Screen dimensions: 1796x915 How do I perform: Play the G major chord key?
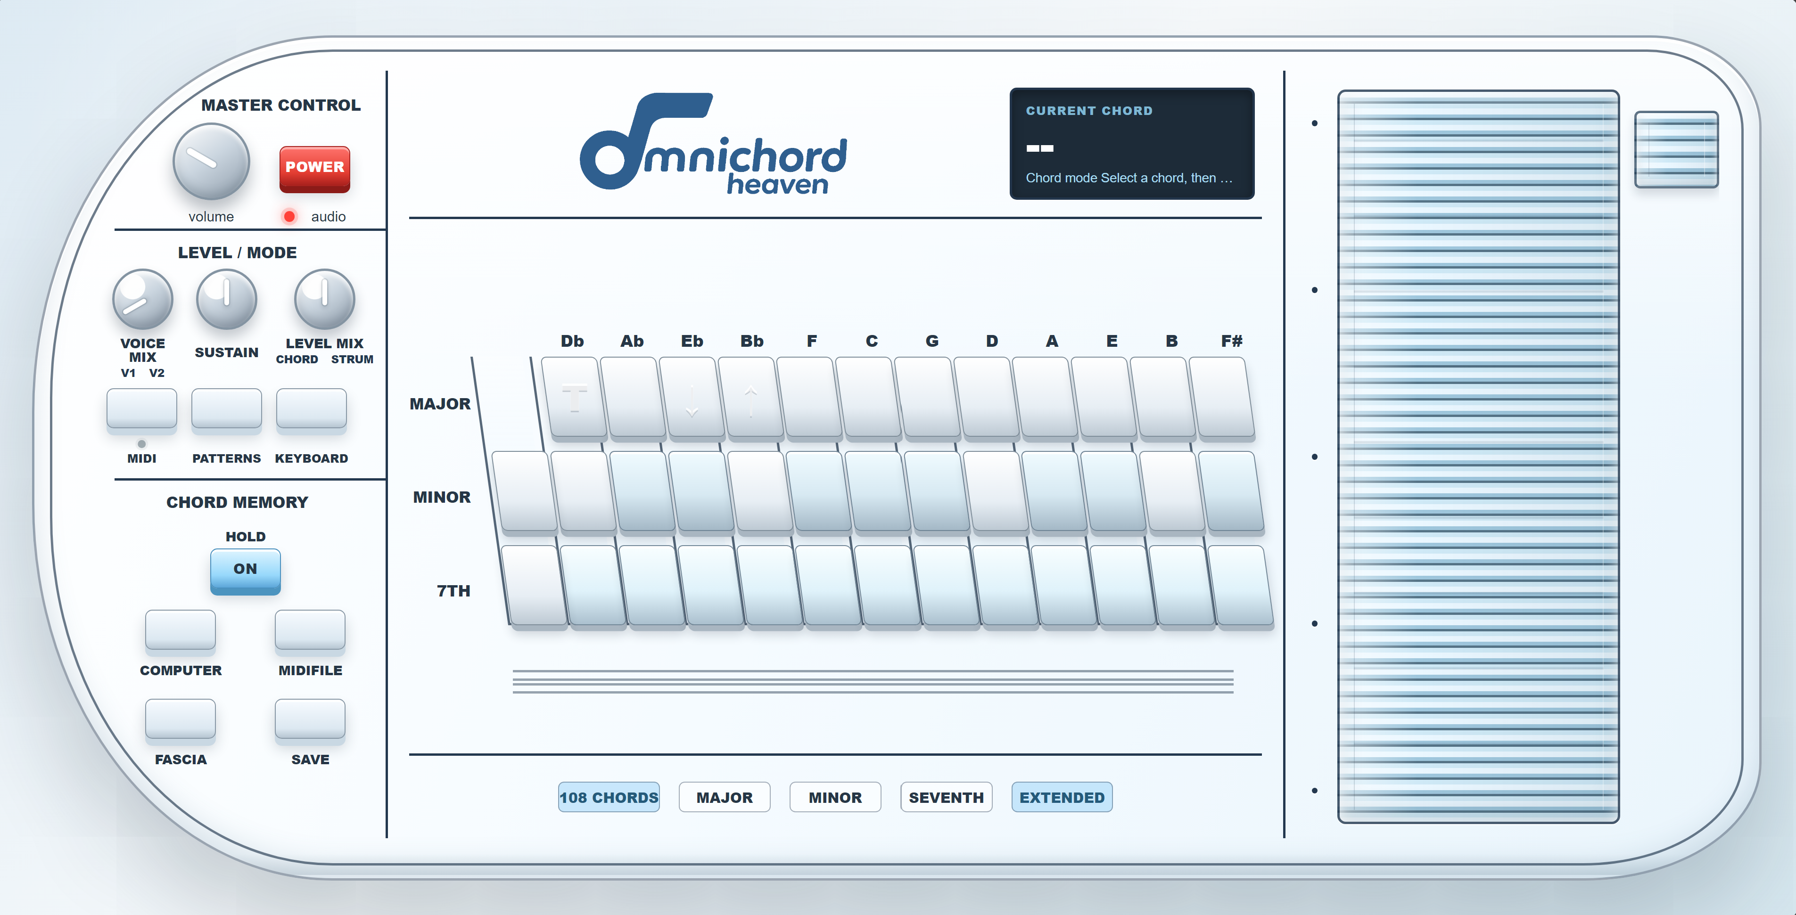pos(929,399)
